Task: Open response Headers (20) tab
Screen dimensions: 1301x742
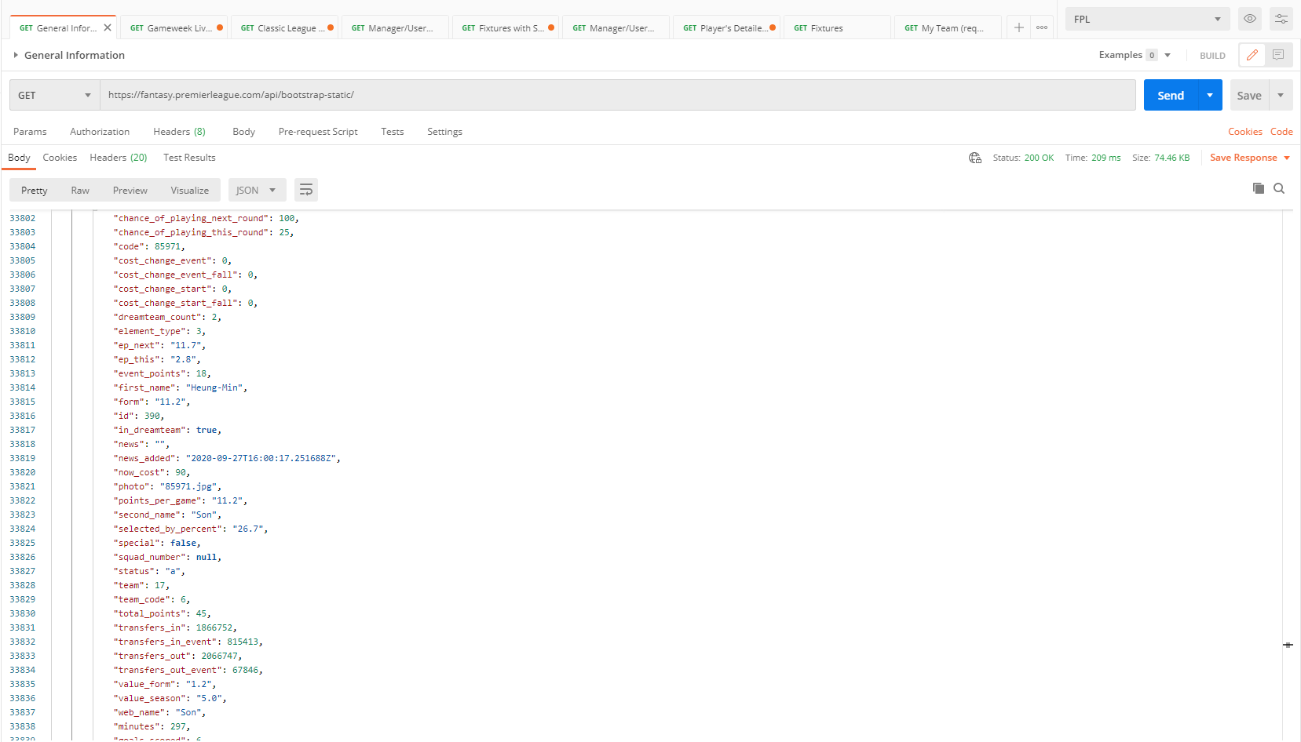Action: (x=119, y=158)
